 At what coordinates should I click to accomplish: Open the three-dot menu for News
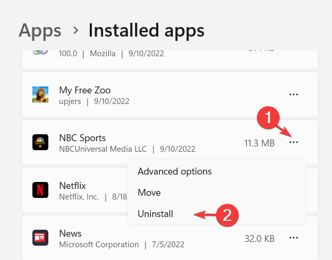coord(294,238)
